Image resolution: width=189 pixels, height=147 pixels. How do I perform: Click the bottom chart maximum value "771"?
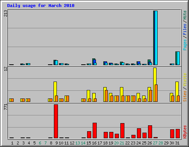point(6,107)
